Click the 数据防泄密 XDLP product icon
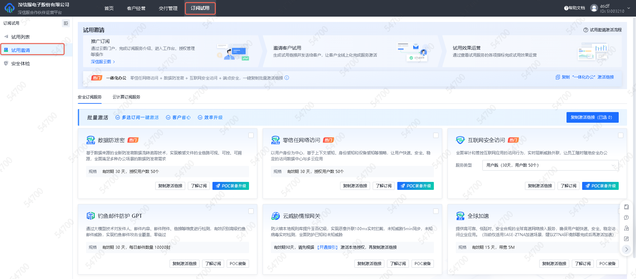Screen dimensions: 636x279 [x=91, y=140]
